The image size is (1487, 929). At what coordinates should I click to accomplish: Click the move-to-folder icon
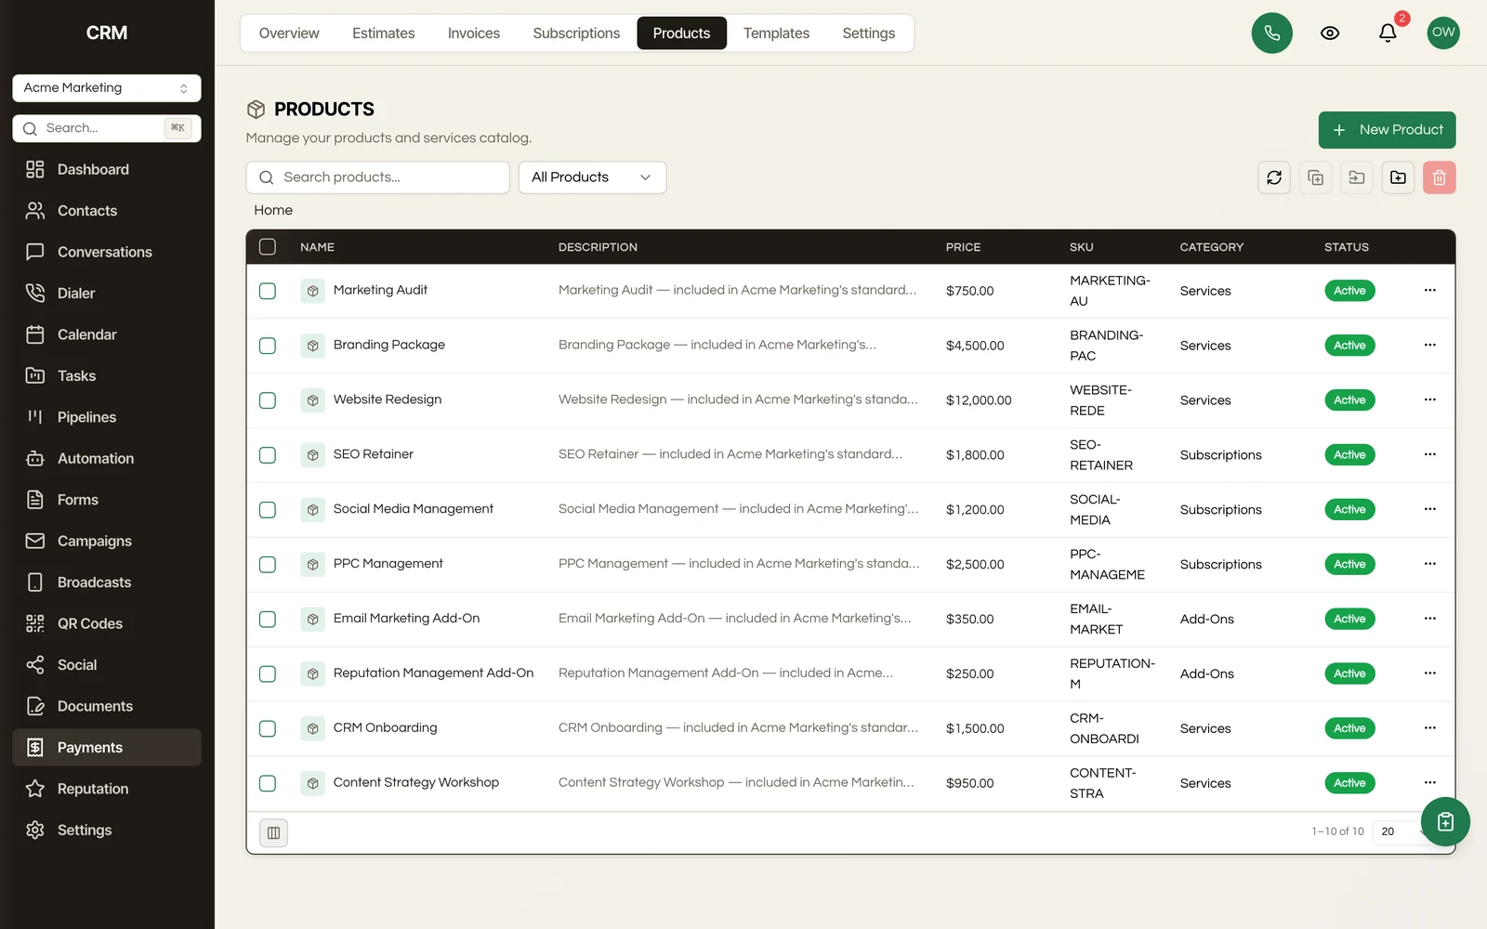click(x=1357, y=177)
